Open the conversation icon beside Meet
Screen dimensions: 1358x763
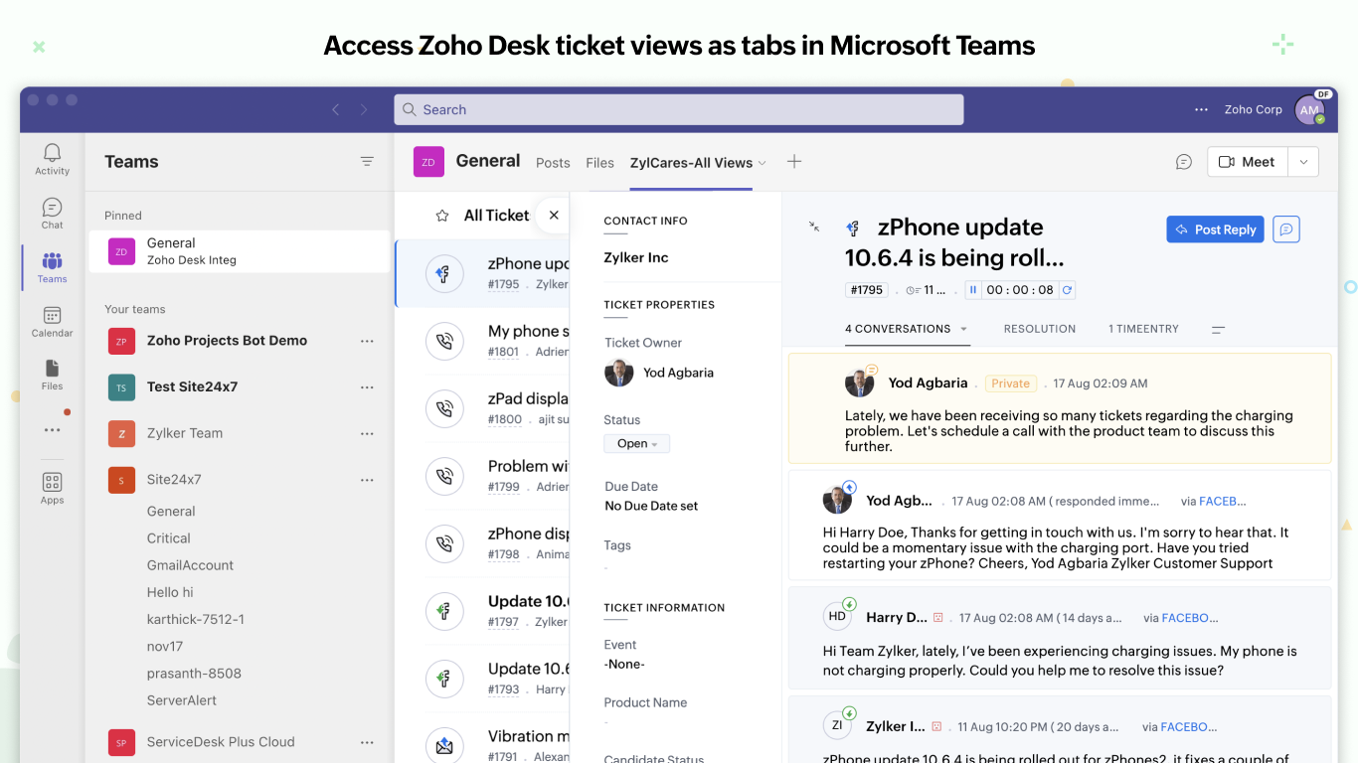(x=1183, y=162)
